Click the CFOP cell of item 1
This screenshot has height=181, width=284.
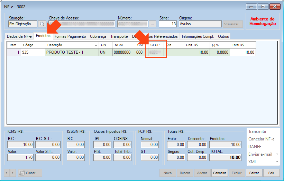click(x=156, y=52)
